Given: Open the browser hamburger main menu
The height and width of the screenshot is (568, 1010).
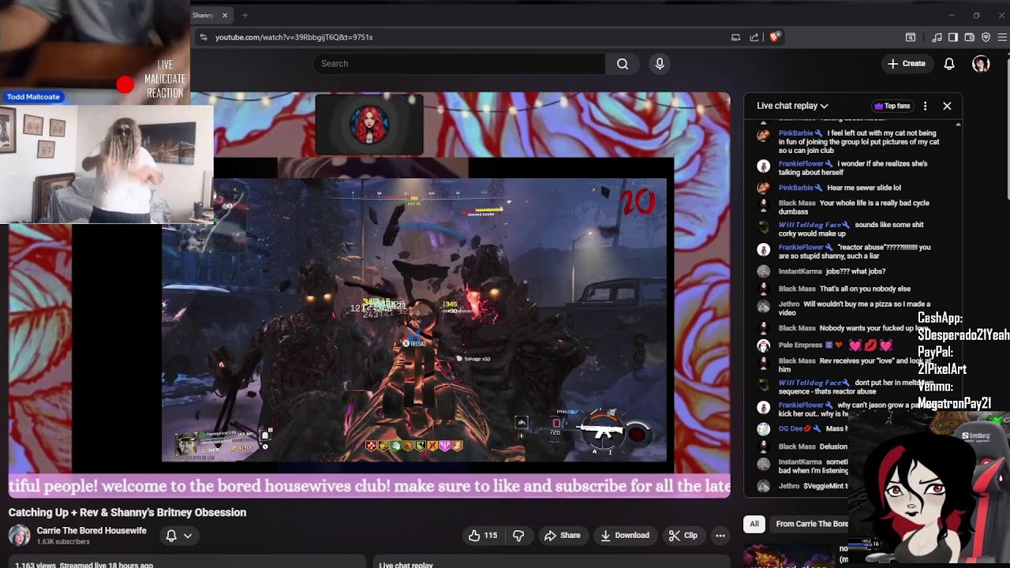Looking at the screenshot, I should 1003,37.
